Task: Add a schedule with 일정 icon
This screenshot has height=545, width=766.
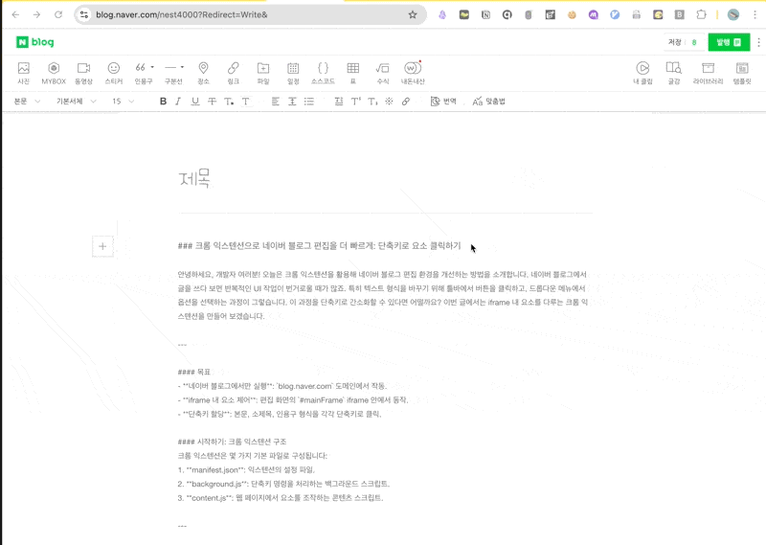Action: pyautogui.click(x=293, y=73)
